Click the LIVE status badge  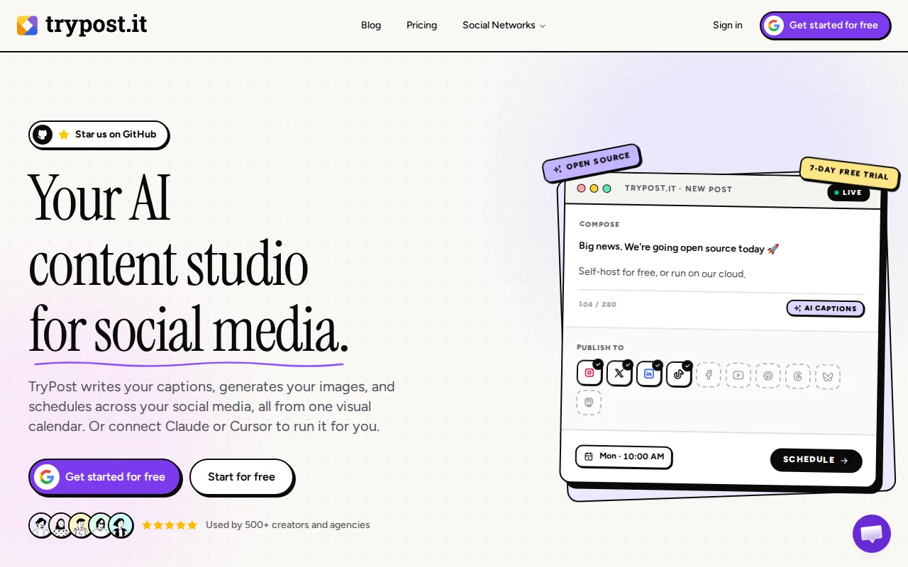pos(848,192)
